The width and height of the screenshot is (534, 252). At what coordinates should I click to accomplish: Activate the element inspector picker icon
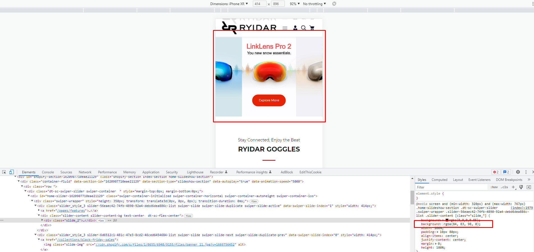tap(4, 172)
